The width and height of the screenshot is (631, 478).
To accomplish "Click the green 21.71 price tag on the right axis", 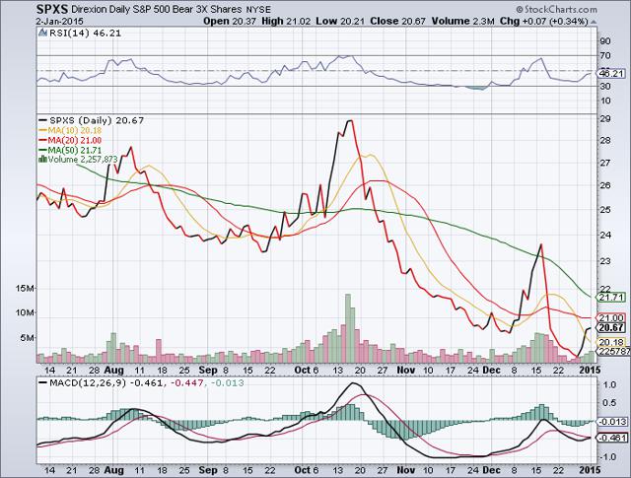I will [611, 298].
